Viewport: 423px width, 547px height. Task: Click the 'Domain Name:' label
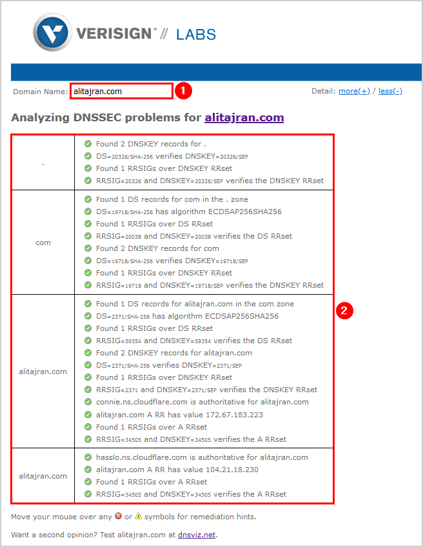click(x=41, y=92)
